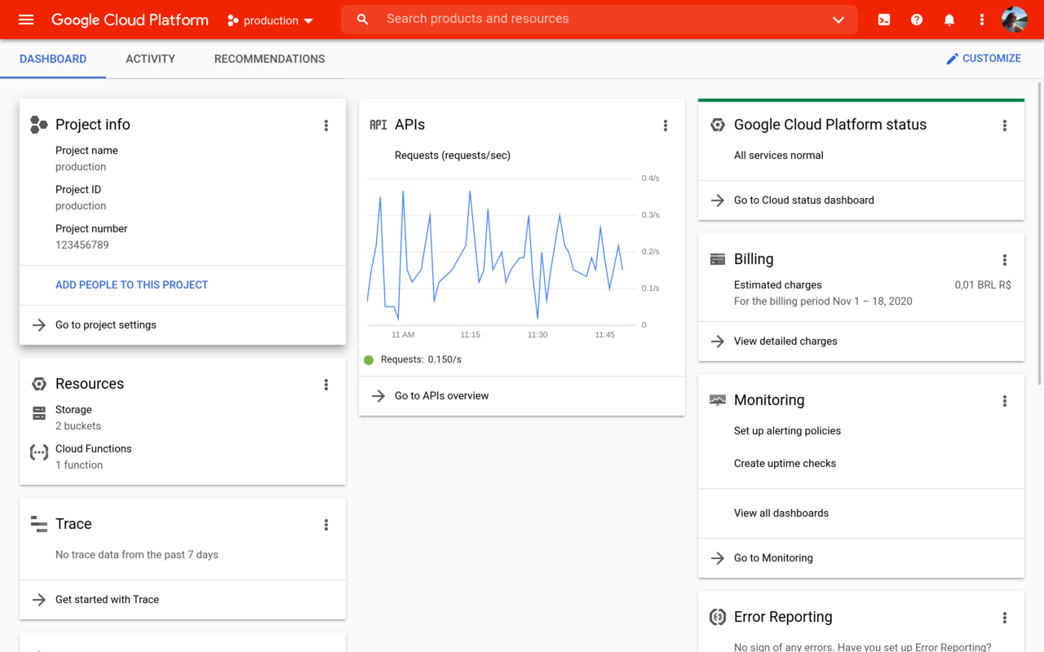Follow the View detailed charges link

click(785, 341)
